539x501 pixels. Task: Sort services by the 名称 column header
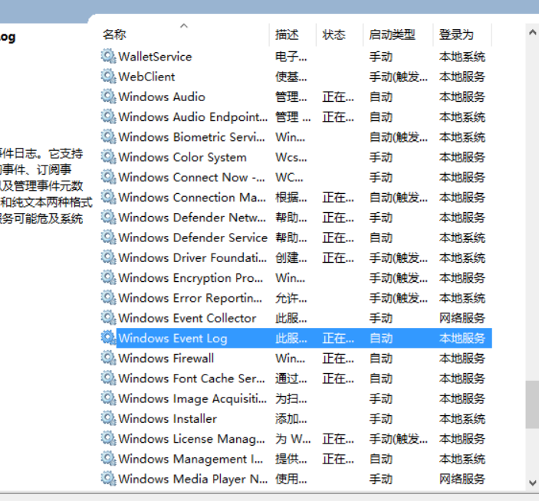(114, 34)
